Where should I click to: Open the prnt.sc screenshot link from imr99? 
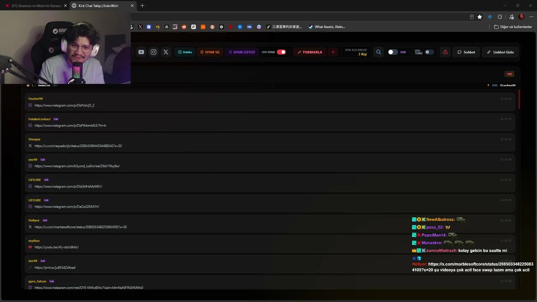55,268
